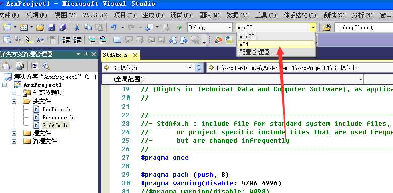Image resolution: width=393 pixels, height=193 pixels.
Task: Click the Save floppy disk icon
Action: coord(51,27)
